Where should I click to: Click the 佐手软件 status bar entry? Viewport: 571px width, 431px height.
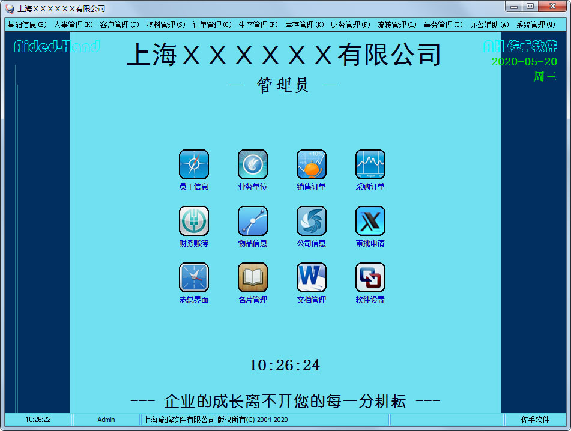click(x=535, y=420)
